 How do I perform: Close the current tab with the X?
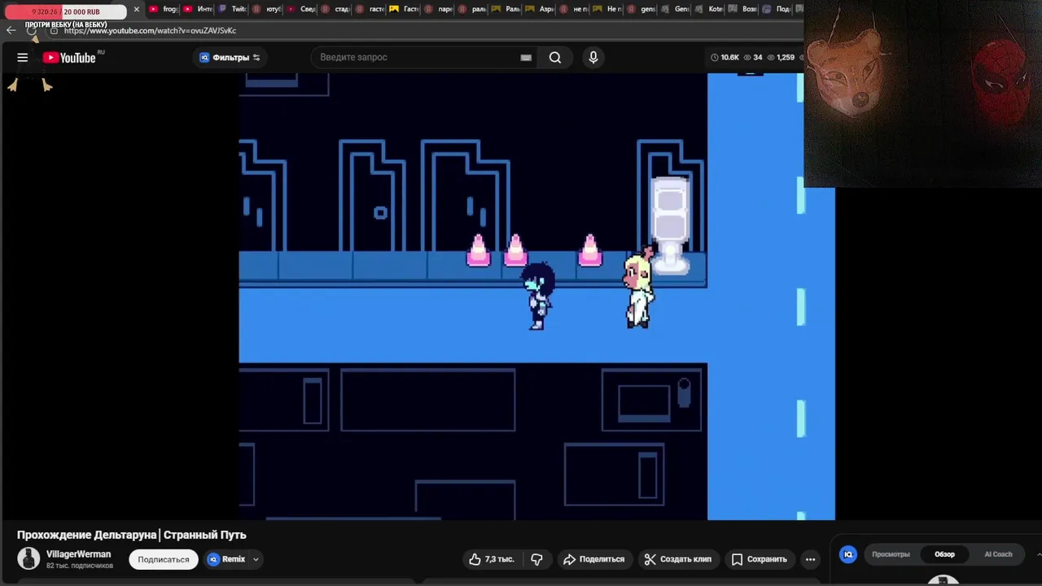coord(137,10)
